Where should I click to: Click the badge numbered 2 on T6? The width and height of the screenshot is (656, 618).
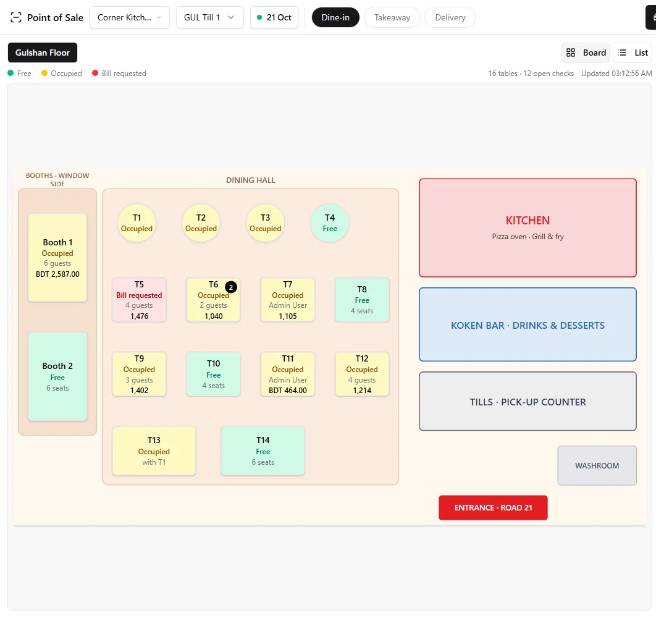[231, 287]
